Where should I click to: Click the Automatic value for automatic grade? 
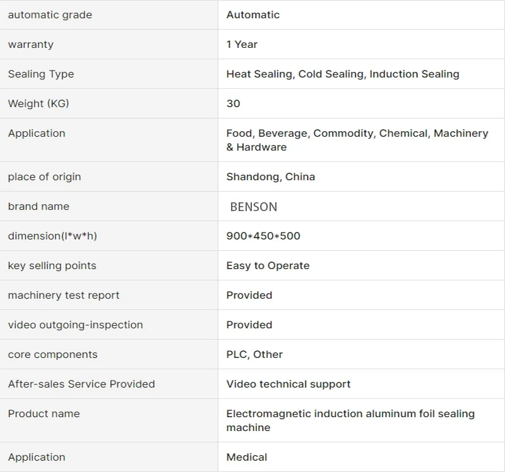[253, 14]
